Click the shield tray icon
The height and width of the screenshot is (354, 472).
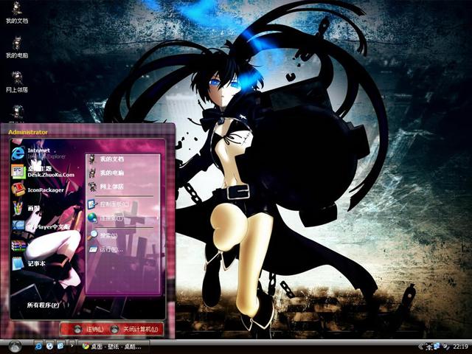pos(445,347)
